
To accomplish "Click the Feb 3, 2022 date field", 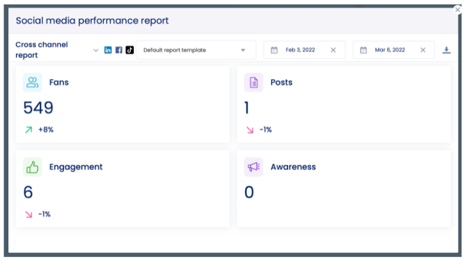I will 299,50.
